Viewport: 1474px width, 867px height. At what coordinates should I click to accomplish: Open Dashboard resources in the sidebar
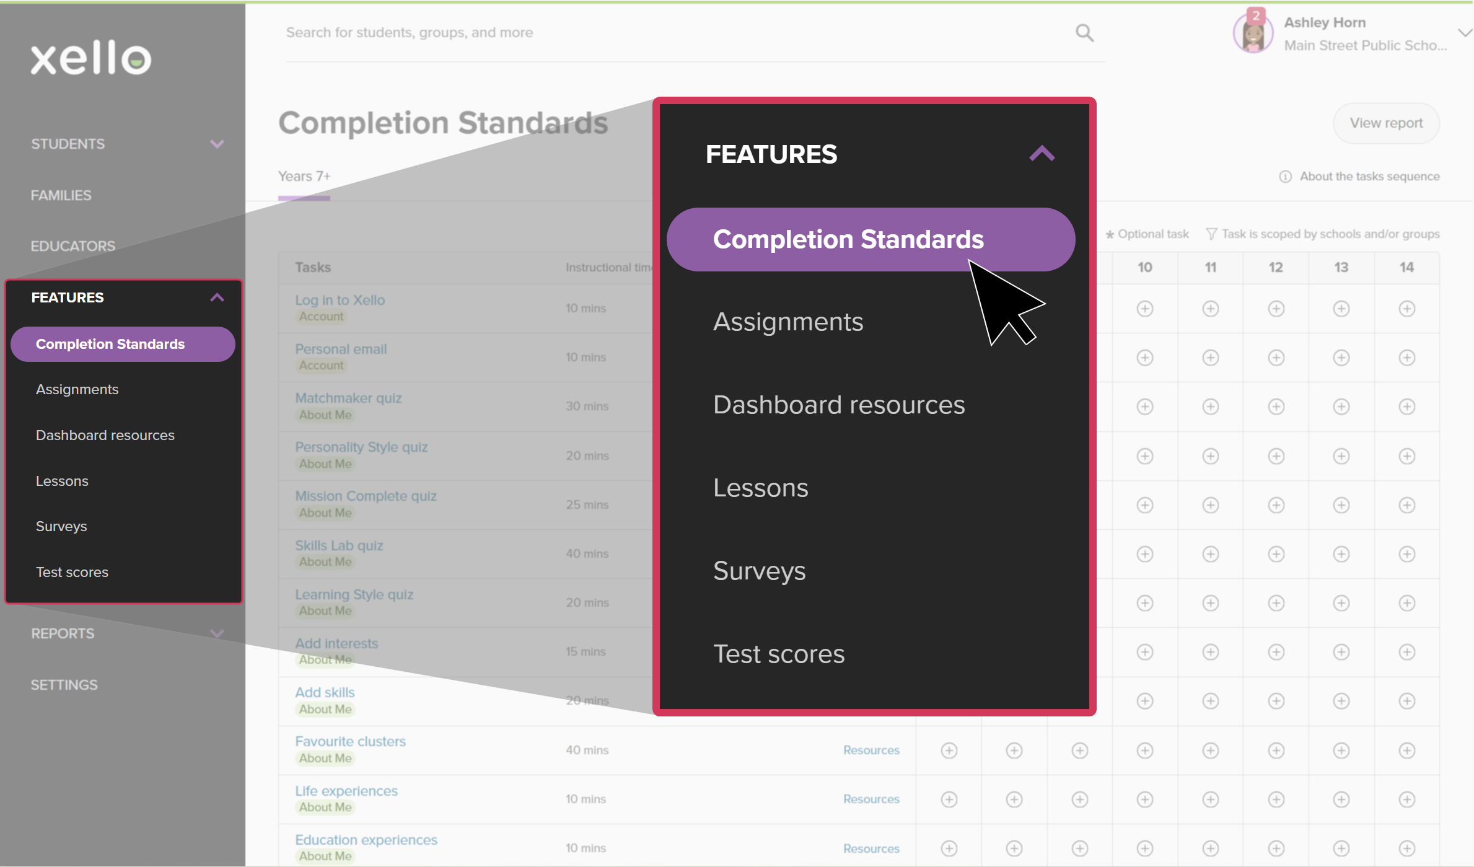105,435
